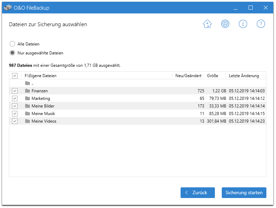Select the Meine Videos folder name
This screenshot has width=276, height=208.
point(44,121)
